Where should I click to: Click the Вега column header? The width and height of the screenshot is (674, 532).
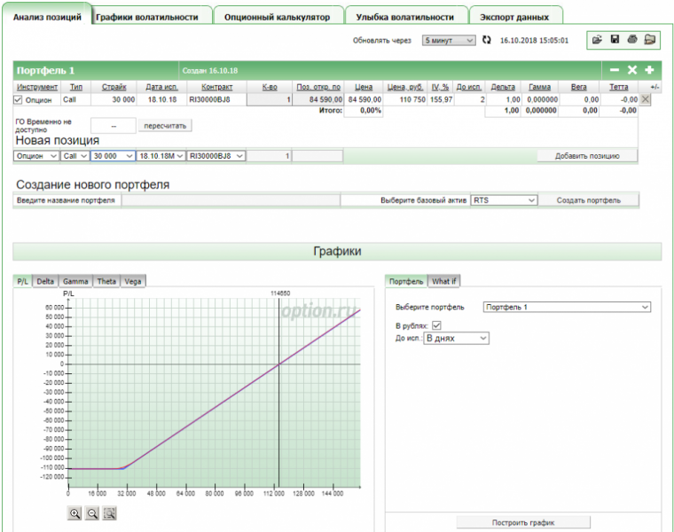(578, 87)
